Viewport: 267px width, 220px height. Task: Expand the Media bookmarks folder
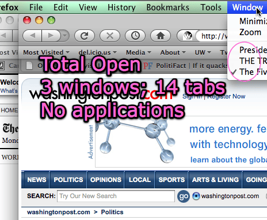tap(139, 52)
